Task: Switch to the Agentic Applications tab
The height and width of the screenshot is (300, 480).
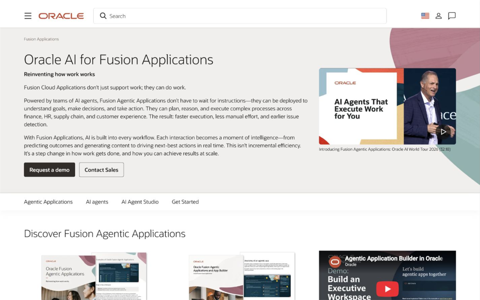Action: pos(48,202)
